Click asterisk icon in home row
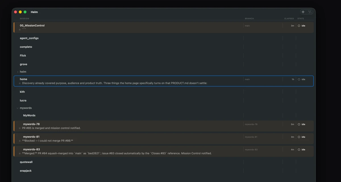The image size is (341, 182). tap(20, 83)
